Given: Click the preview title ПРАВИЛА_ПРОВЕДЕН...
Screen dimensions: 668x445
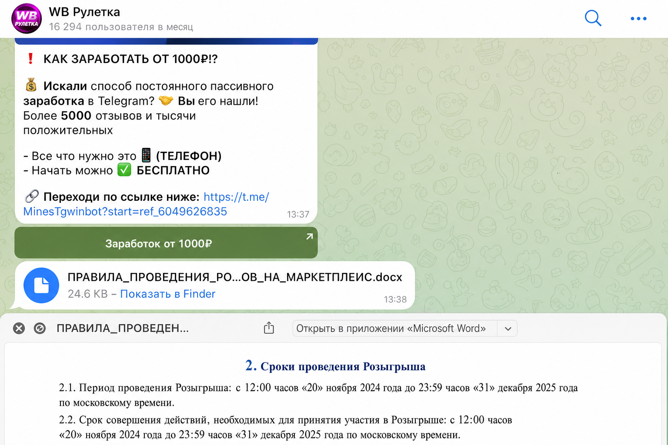Looking at the screenshot, I should (x=123, y=328).
